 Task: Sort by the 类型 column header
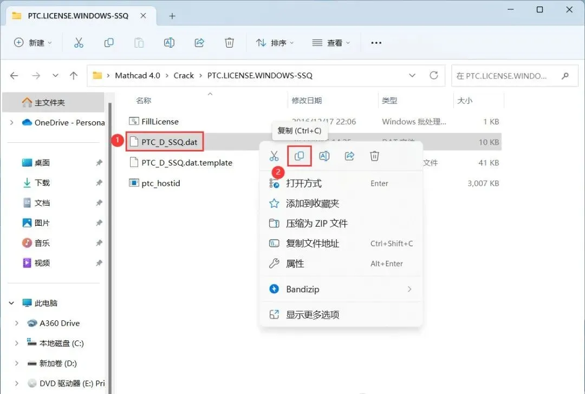[x=389, y=101]
